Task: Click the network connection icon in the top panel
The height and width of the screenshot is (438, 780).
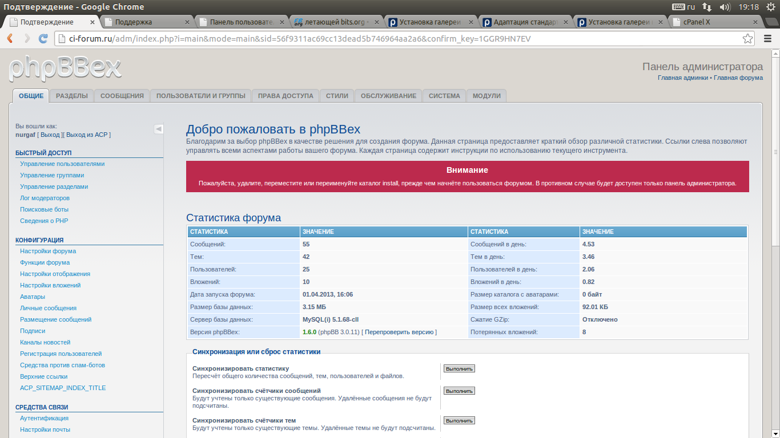Action: point(707,7)
